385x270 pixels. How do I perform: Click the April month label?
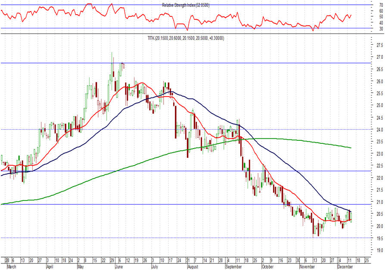pos(50,267)
